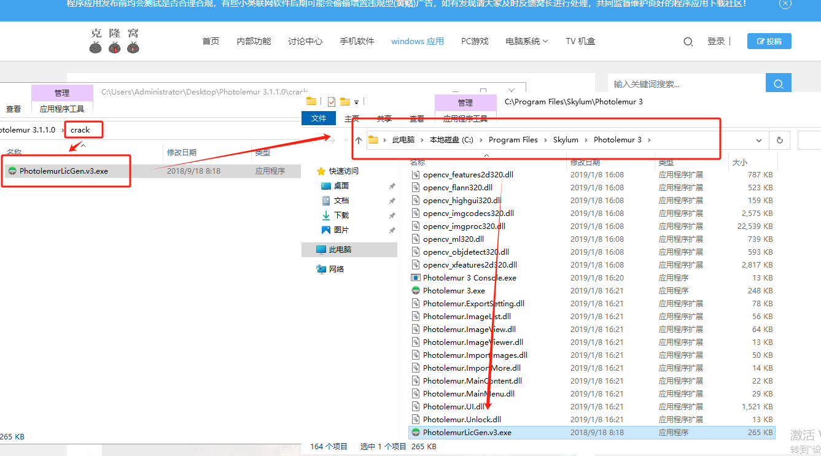This screenshot has width=821, height=456.
Task: Open the quick access toolbar customize arrow
Action: (x=356, y=102)
